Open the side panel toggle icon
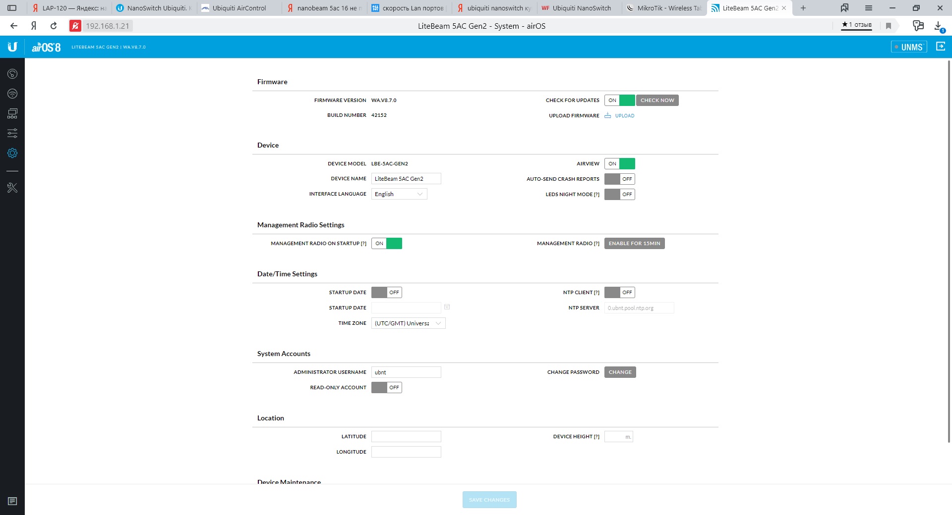 (x=12, y=8)
